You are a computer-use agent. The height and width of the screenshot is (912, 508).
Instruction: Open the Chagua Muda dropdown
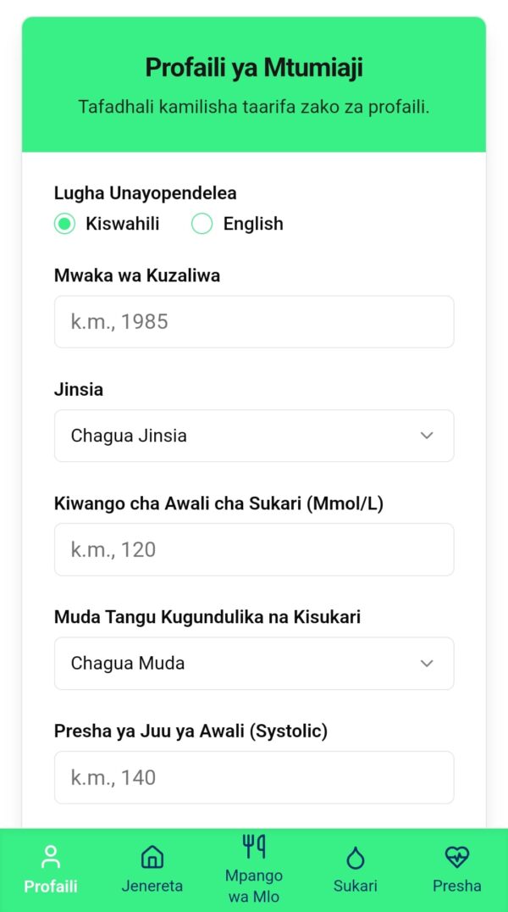pyautogui.click(x=253, y=664)
